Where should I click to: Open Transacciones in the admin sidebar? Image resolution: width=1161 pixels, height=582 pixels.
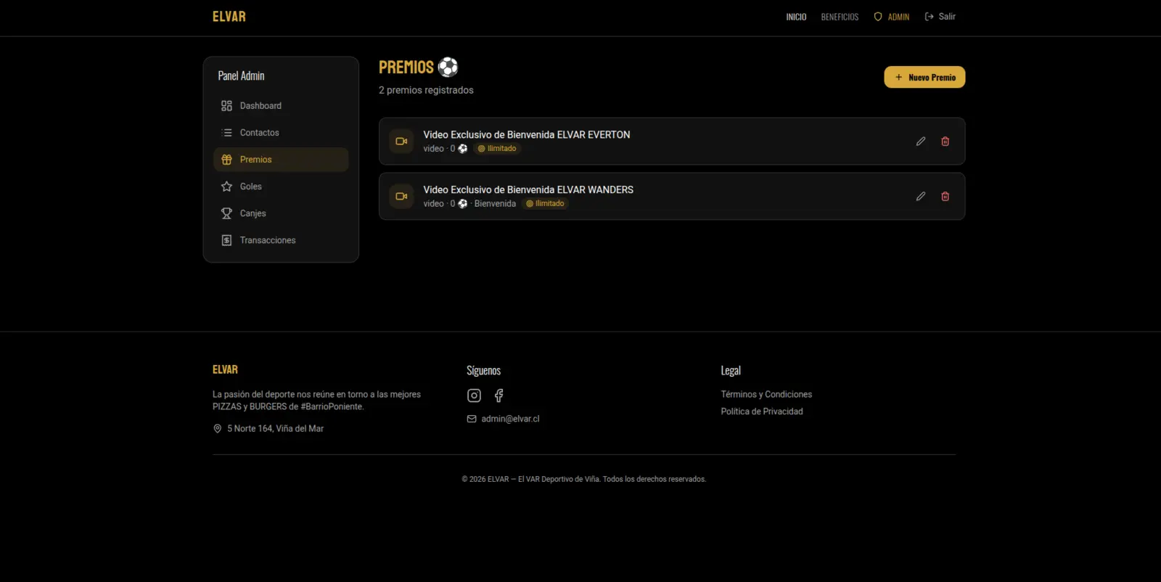pos(281,240)
